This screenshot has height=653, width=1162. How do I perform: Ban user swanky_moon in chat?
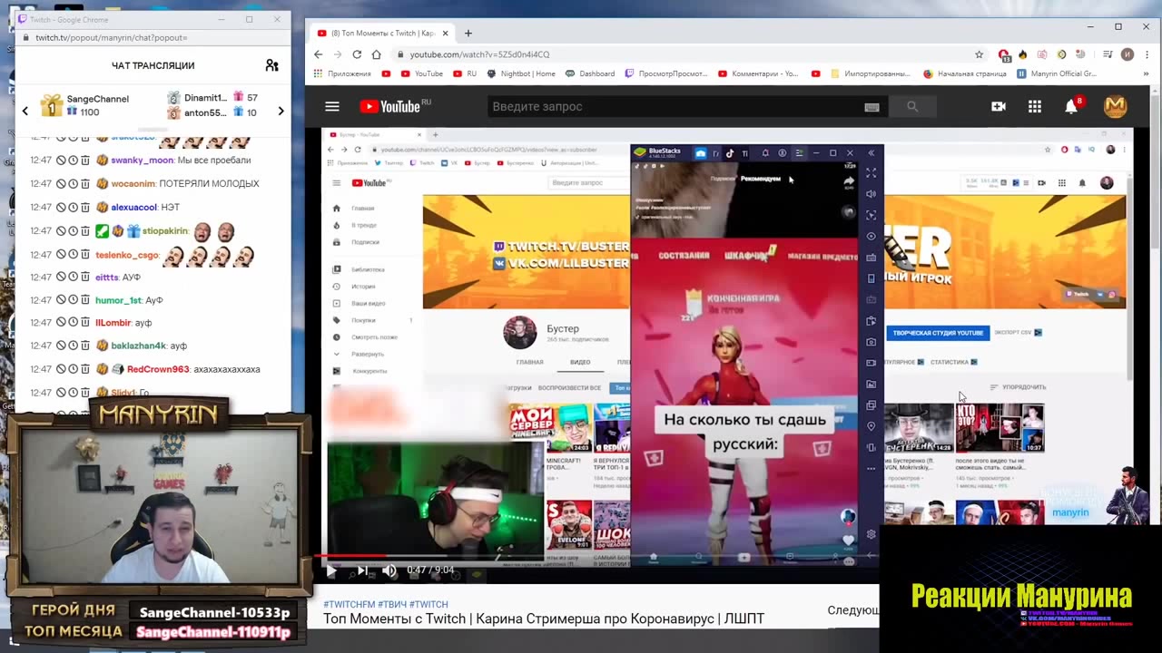point(61,161)
